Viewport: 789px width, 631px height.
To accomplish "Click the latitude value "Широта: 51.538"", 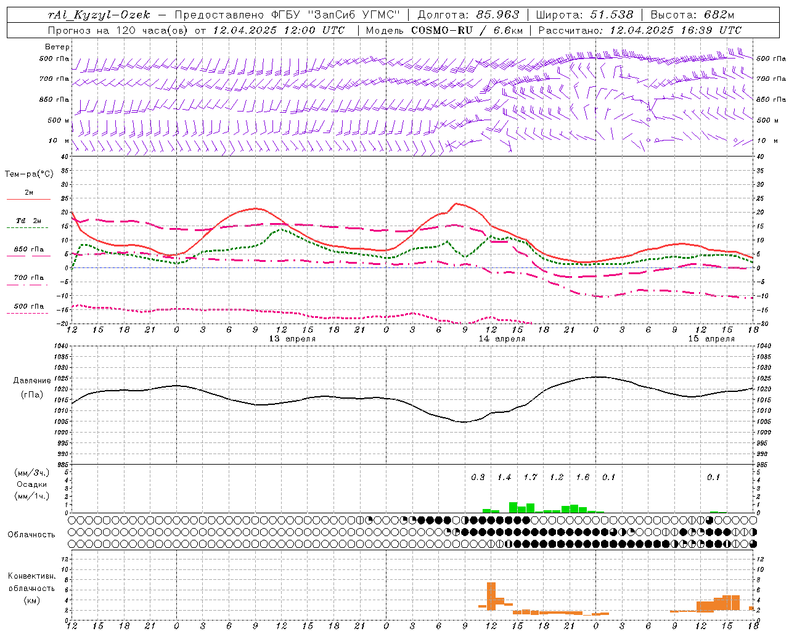I will click(x=584, y=15).
